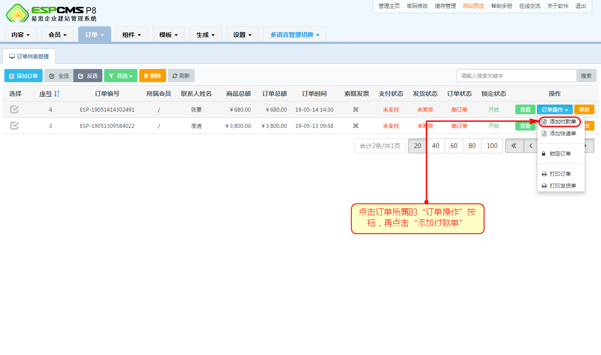This screenshot has height=355, width=601.
Task: Click the ESPCMS P8 logo
Action: (51, 13)
